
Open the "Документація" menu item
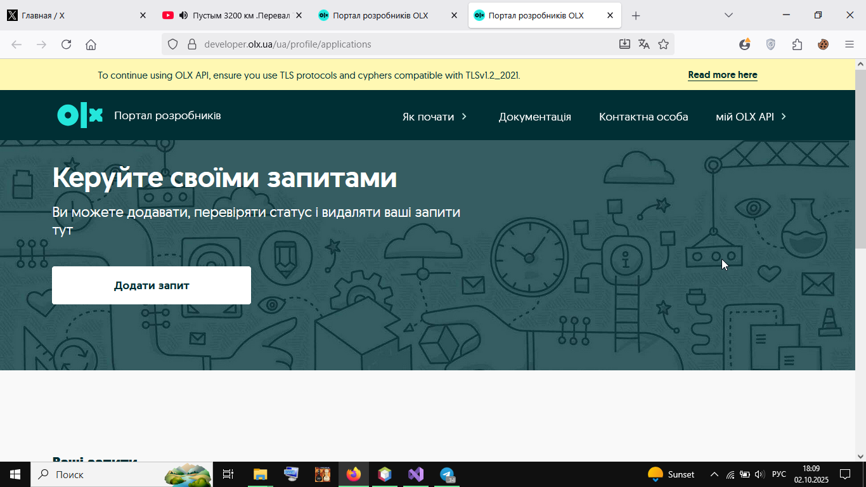click(x=535, y=117)
